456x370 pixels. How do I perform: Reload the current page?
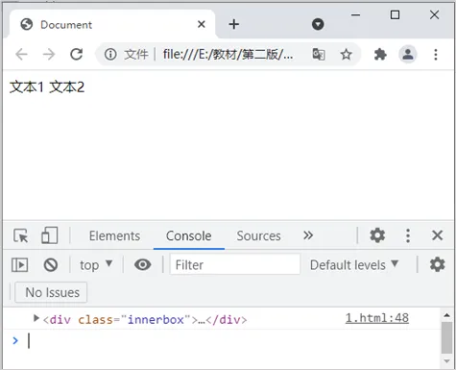point(77,54)
